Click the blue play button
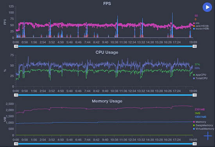The image size is (215, 147). click(x=207, y=7)
